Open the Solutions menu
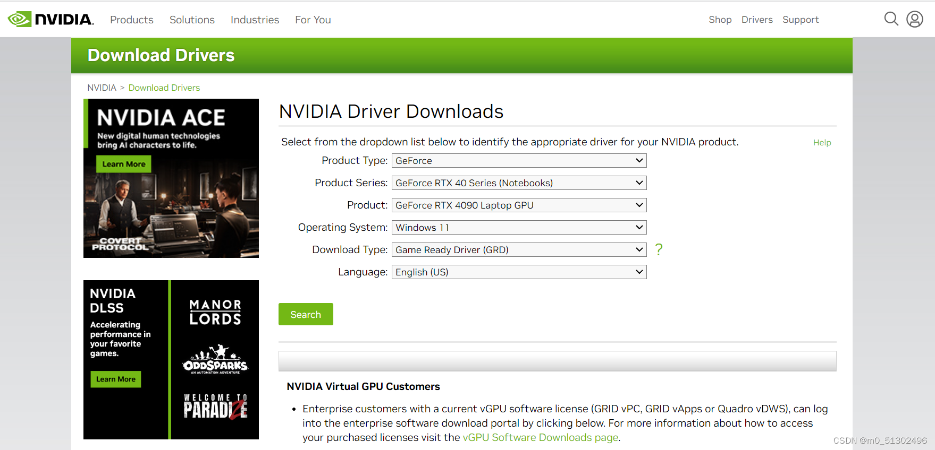This screenshot has height=450, width=935. (192, 20)
